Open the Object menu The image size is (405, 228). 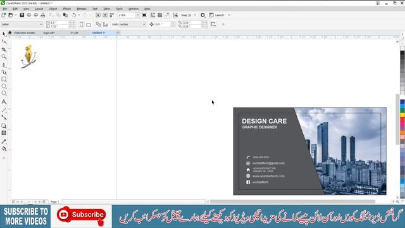click(x=53, y=9)
